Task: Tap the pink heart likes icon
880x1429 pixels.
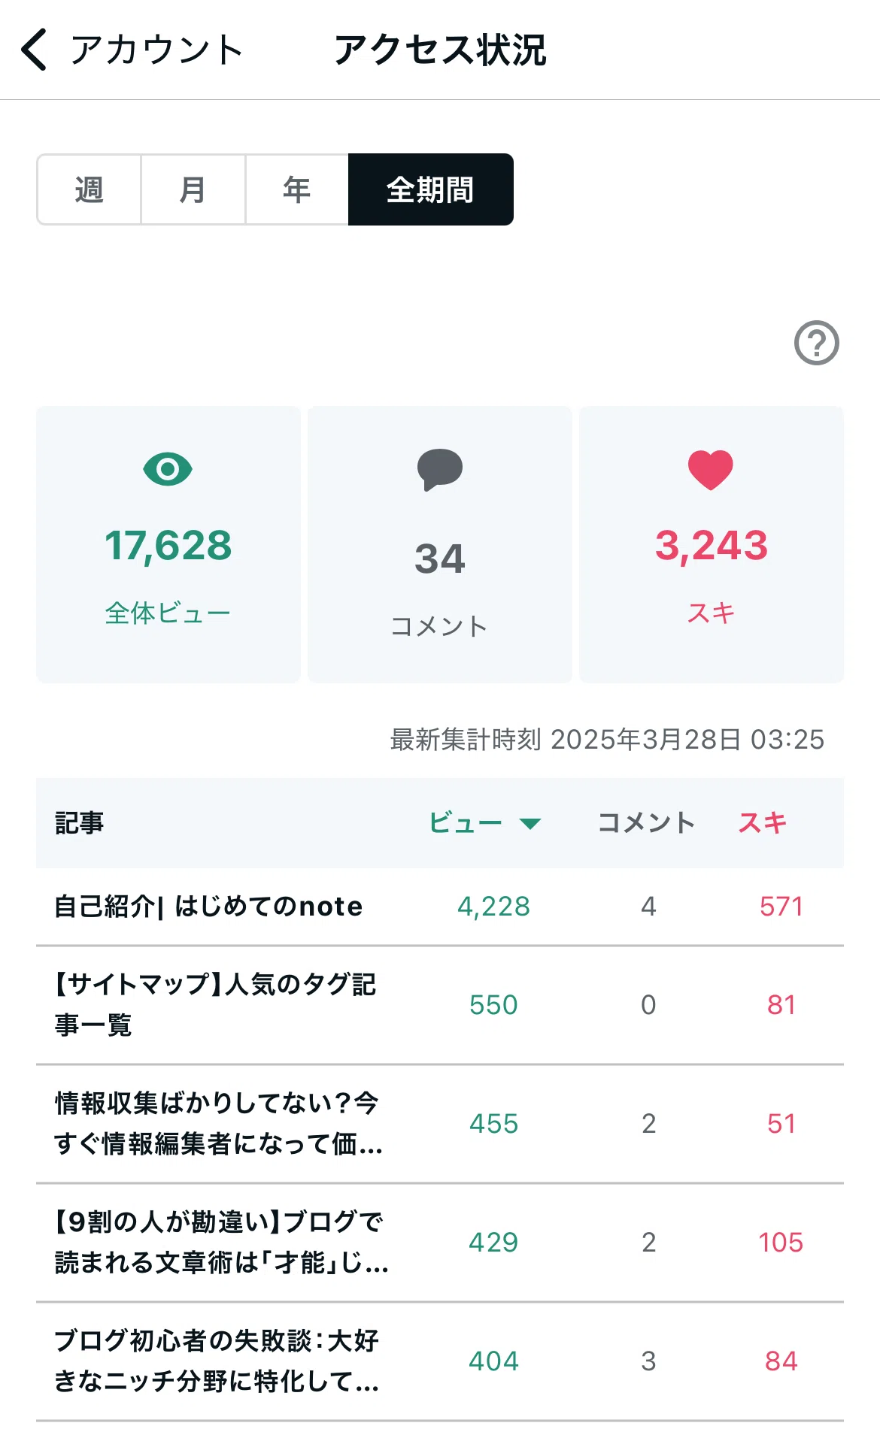Action: click(711, 470)
